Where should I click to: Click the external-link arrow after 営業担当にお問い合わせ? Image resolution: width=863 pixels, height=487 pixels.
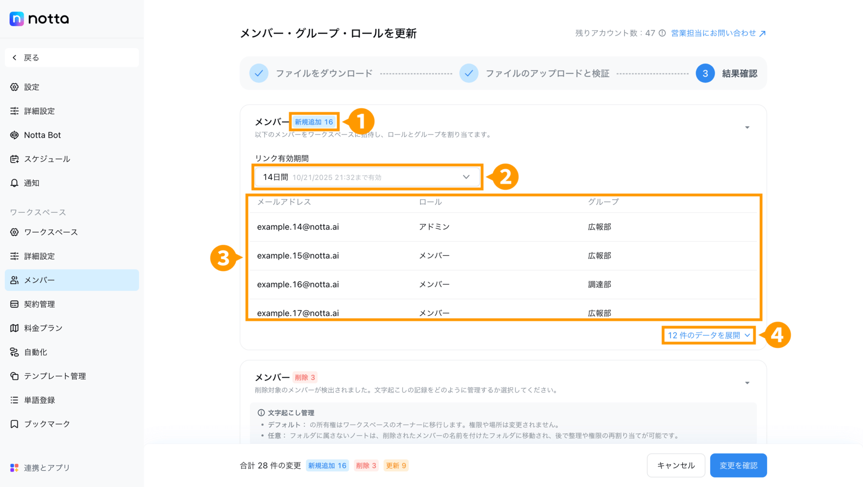(762, 34)
